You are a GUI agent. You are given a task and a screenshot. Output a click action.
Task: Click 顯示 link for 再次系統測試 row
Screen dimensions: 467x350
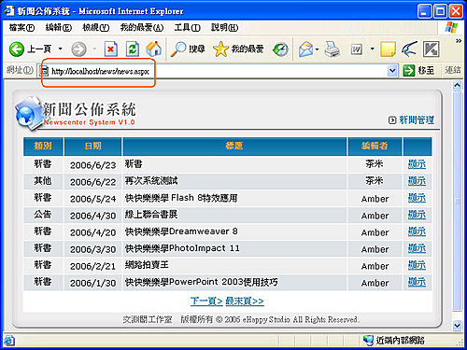[x=417, y=181]
